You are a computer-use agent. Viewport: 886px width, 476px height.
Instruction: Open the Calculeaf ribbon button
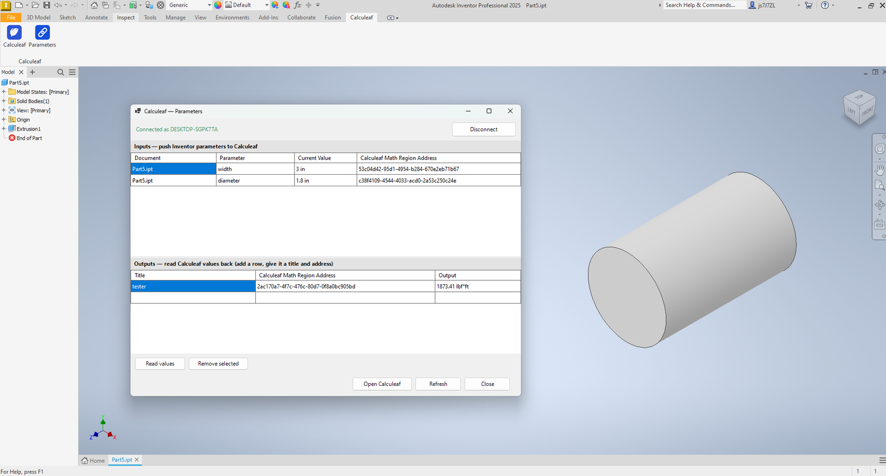coord(14,36)
